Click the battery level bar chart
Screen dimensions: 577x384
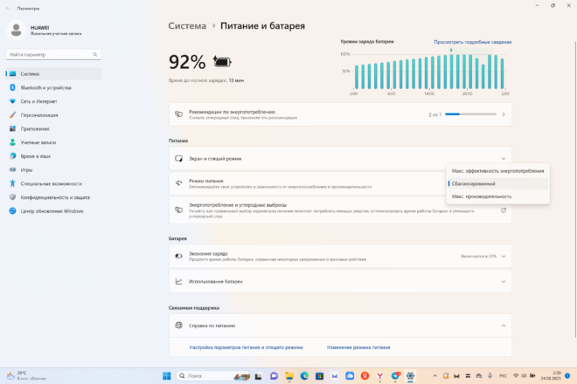[429, 72]
